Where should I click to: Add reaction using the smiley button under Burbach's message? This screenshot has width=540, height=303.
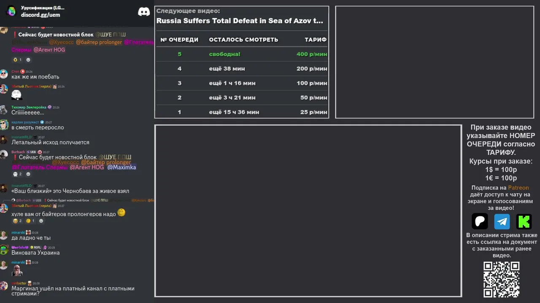(28, 174)
